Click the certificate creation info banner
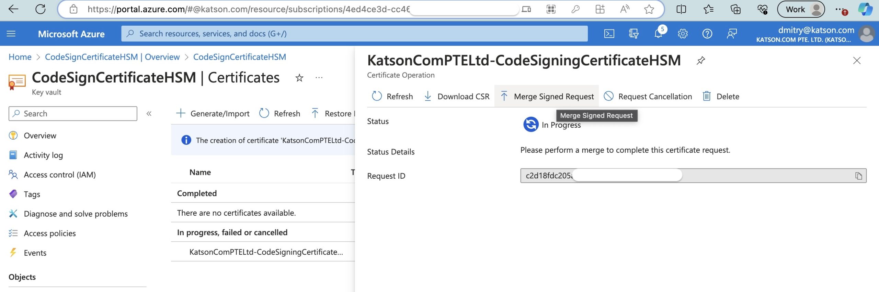 pos(263,140)
